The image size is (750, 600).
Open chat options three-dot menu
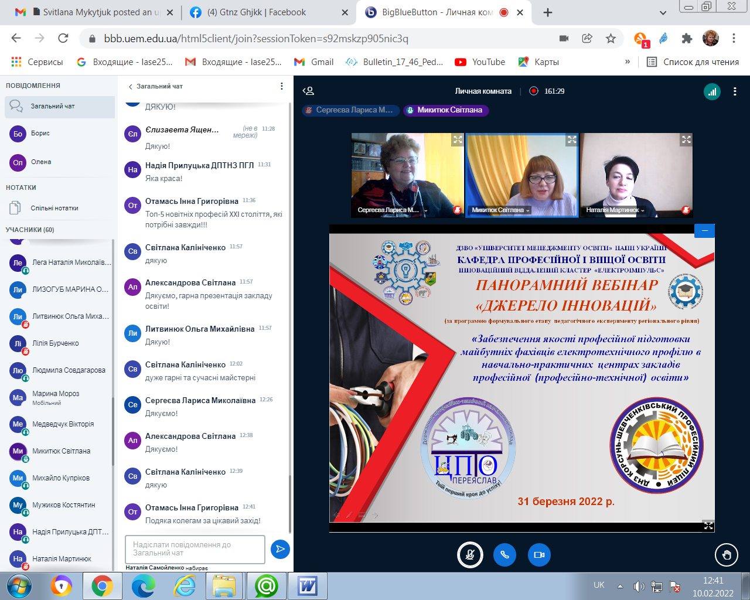click(x=282, y=86)
